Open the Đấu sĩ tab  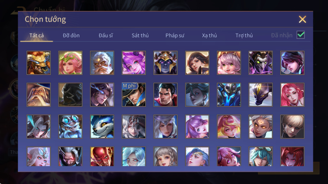click(106, 35)
